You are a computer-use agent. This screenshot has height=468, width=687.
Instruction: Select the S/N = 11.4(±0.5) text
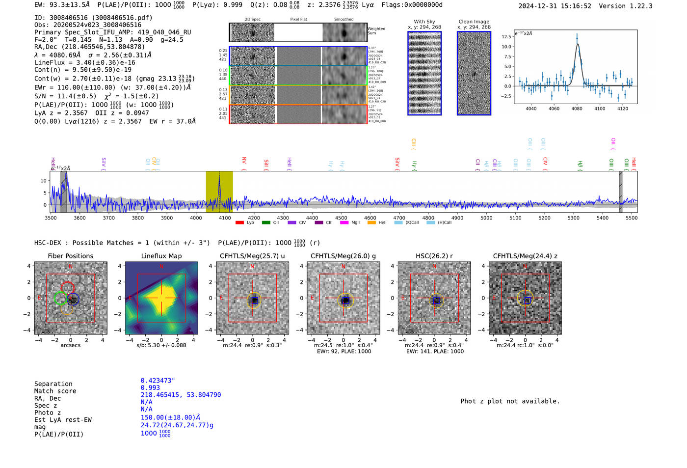(x=65, y=96)
